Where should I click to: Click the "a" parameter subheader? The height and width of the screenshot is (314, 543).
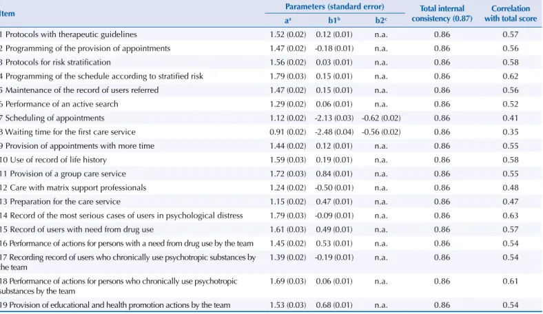[288, 21]
